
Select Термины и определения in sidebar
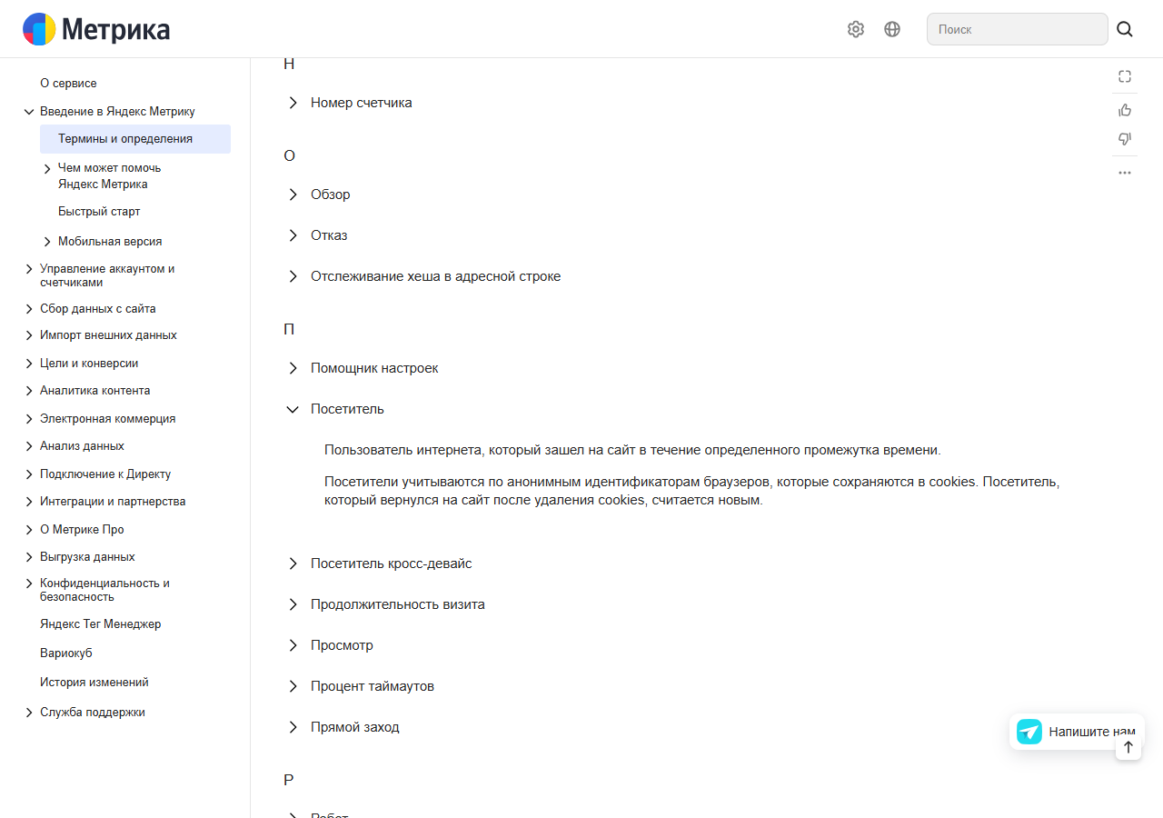[x=135, y=139]
